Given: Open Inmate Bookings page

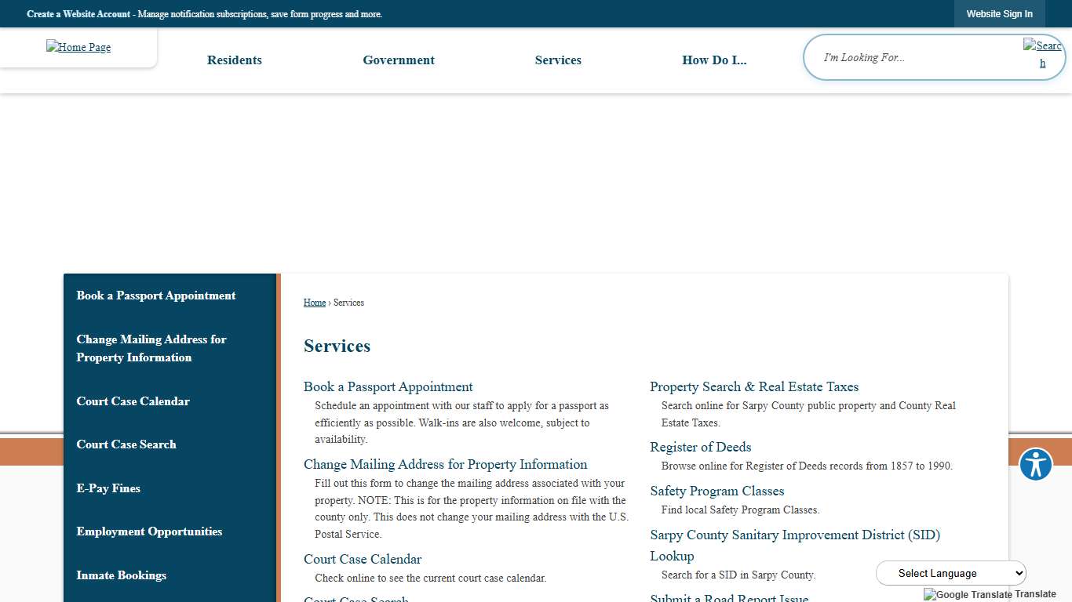Looking at the screenshot, I should [121, 575].
